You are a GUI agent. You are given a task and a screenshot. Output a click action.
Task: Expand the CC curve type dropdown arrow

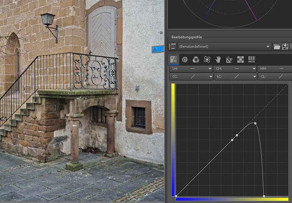coord(210,77)
